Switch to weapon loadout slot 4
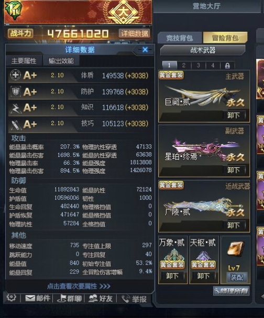Screen dimensions: 264x318 coord(213,65)
